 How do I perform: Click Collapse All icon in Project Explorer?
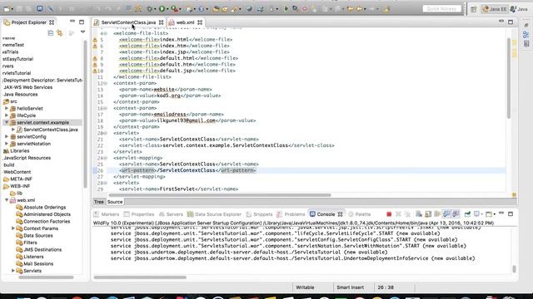[x=51, y=33]
